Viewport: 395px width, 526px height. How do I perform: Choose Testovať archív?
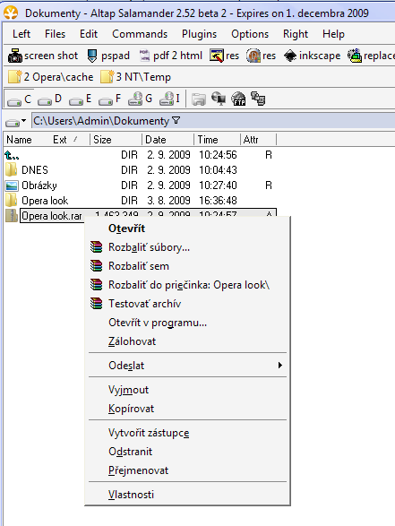187,304
